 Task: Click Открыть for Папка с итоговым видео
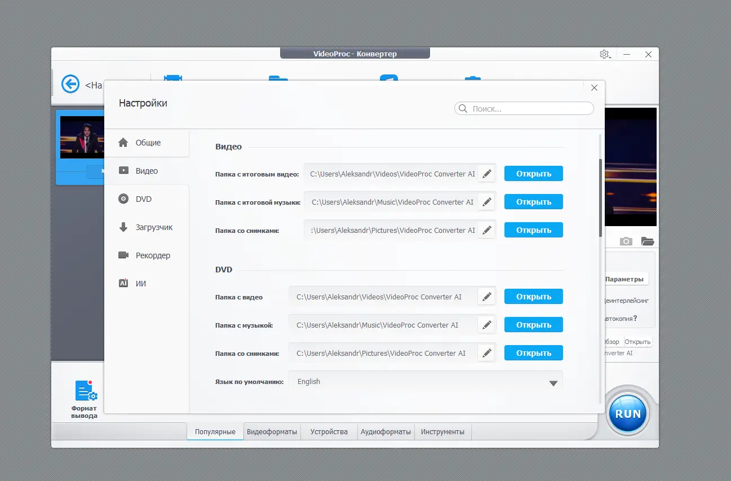pos(534,174)
